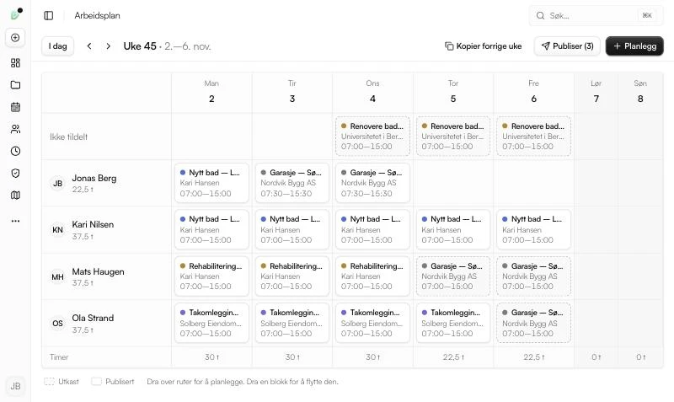The image size is (674, 402).
Task: Select the Lør 7 day header
Action: click(596, 92)
